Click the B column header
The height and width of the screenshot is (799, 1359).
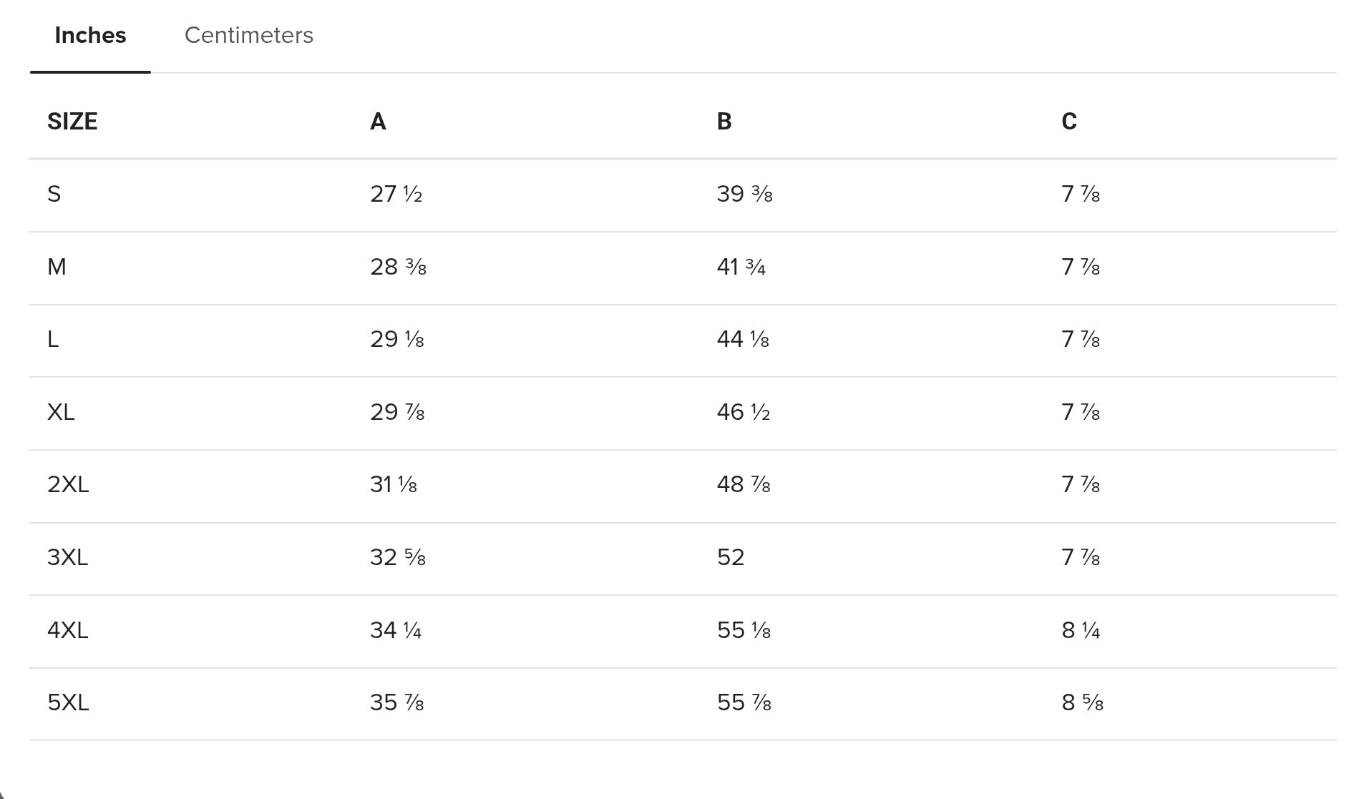724,122
